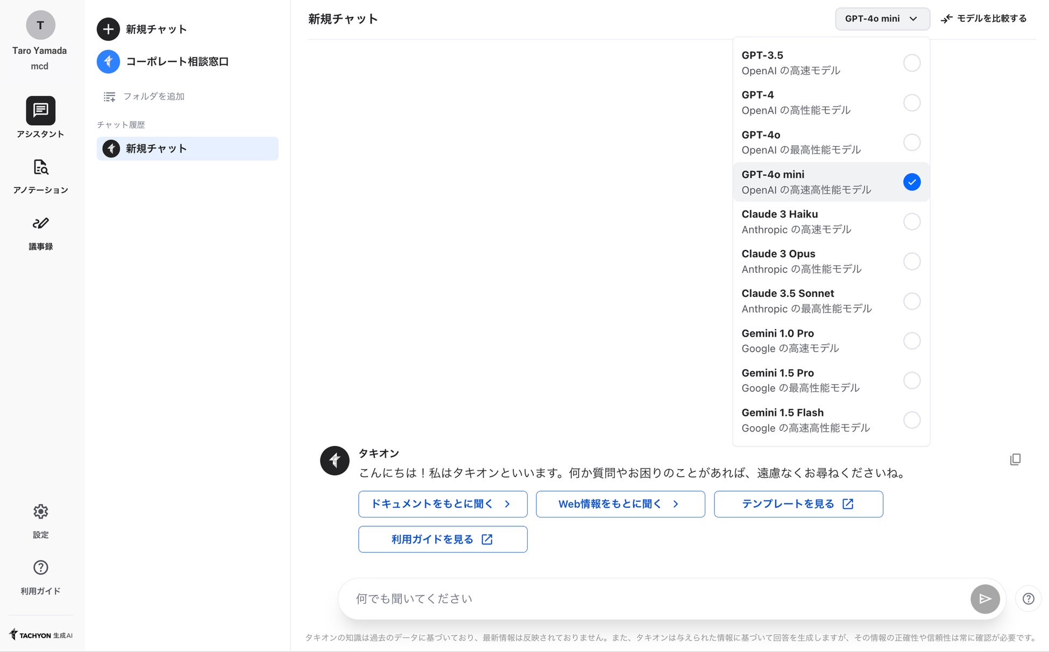This screenshot has height=652, width=1049.
Task: Click the help icon beside message input
Action: click(1028, 599)
